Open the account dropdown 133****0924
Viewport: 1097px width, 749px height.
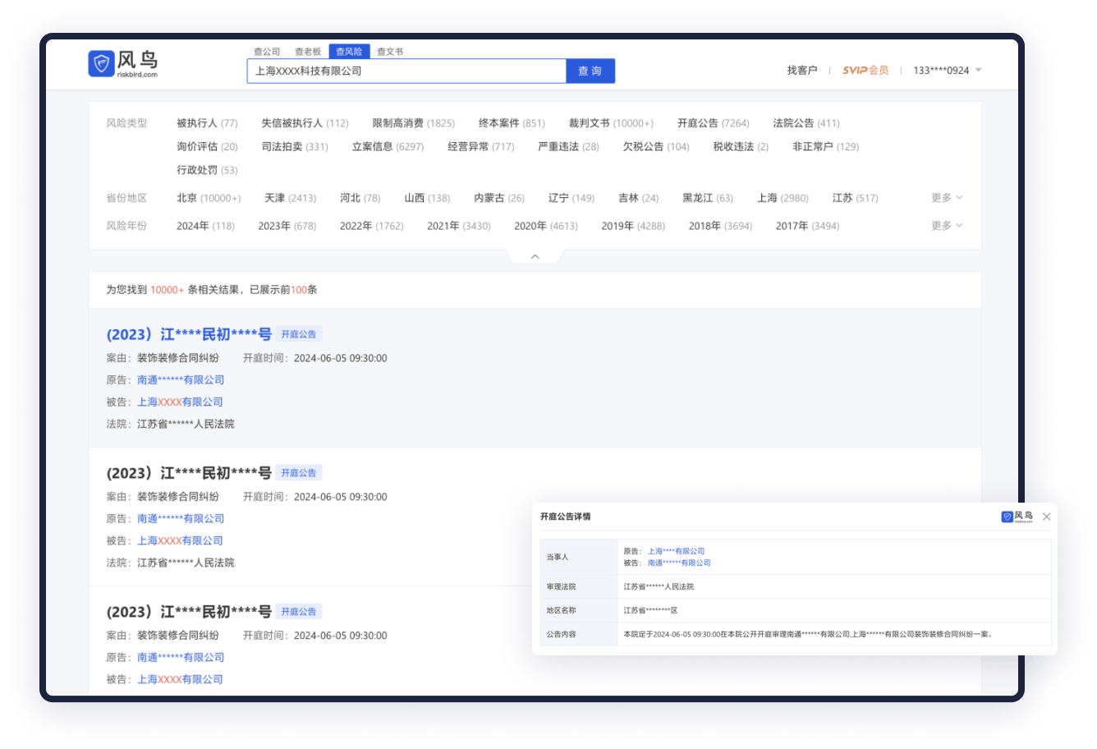point(947,71)
